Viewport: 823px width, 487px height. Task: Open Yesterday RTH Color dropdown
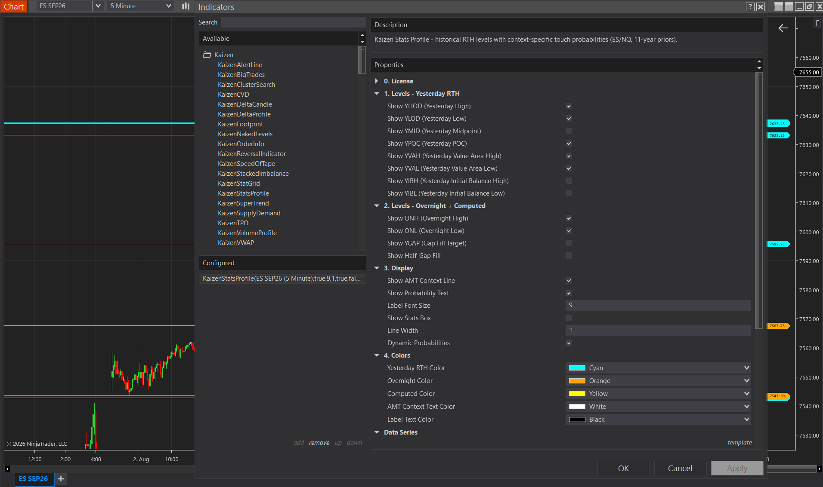[658, 368]
